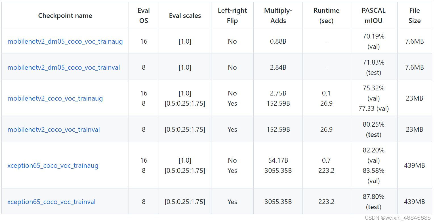
Task: Click the Runtime (sec) column header
Action: pos(326,16)
